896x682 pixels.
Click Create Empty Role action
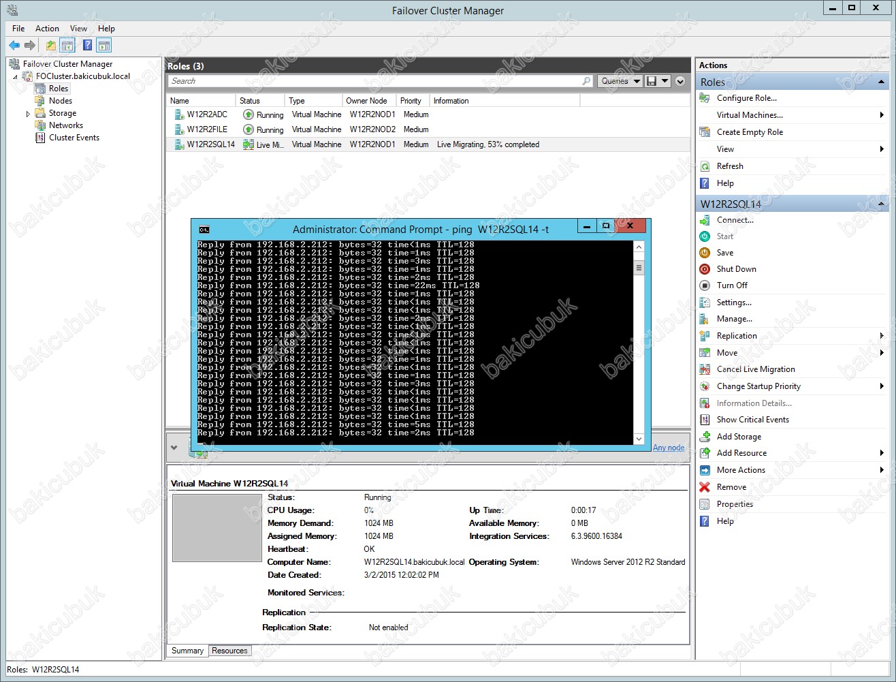(750, 132)
